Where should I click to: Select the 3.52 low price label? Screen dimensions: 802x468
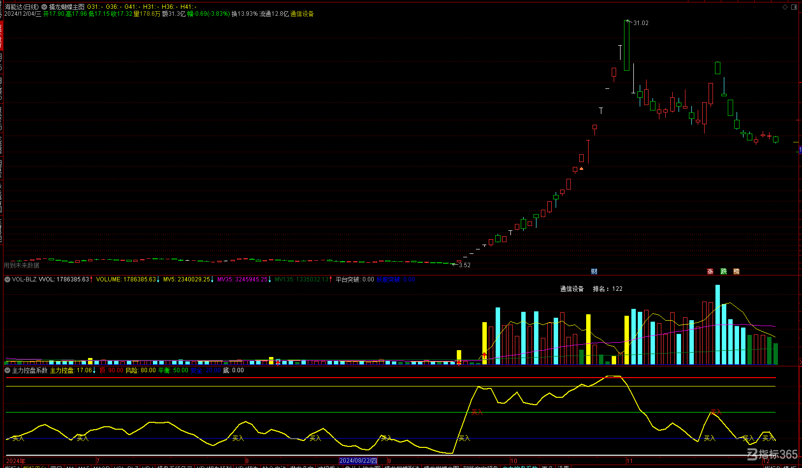[464, 265]
